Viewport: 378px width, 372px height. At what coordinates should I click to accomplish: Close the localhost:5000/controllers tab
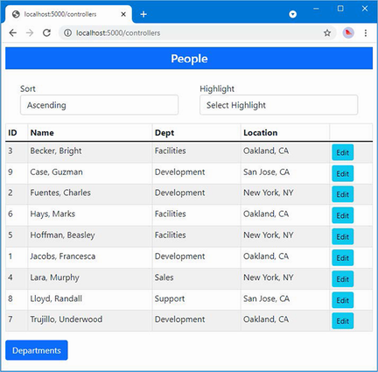(x=123, y=14)
